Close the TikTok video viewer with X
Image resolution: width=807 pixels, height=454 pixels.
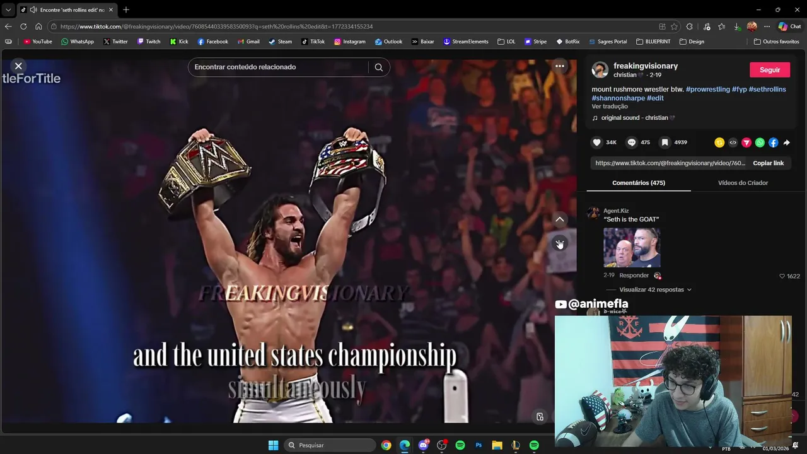[x=18, y=66]
